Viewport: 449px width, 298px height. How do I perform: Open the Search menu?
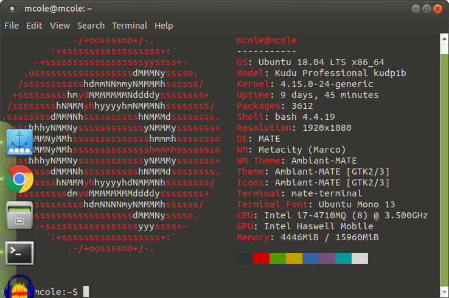[91, 26]
